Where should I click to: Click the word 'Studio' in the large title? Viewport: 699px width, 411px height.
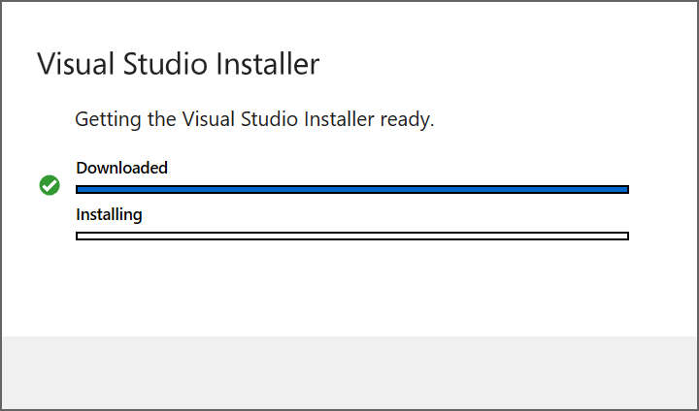[165, 64]
